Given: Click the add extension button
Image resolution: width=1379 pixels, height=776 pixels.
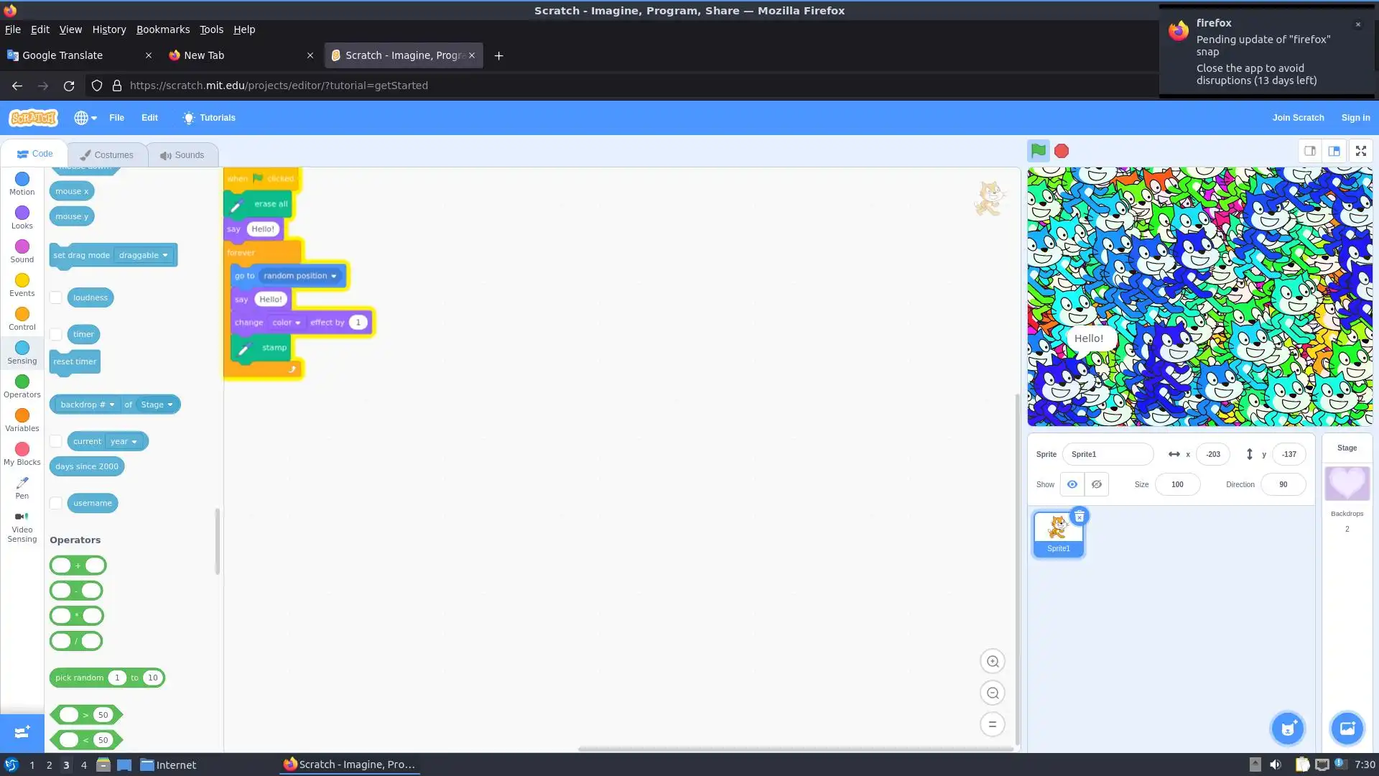Looking at the screenshot, I should click(22, 732).
